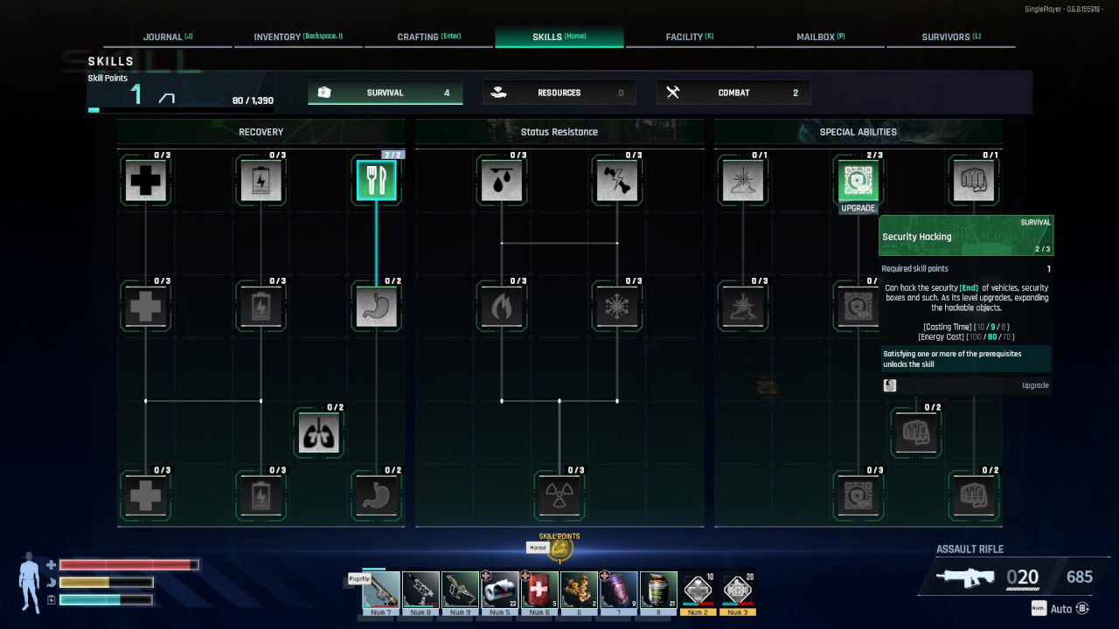Click the fork and knife skill icon
Viewport: 1119px width, 629px height.
(377, 181)
